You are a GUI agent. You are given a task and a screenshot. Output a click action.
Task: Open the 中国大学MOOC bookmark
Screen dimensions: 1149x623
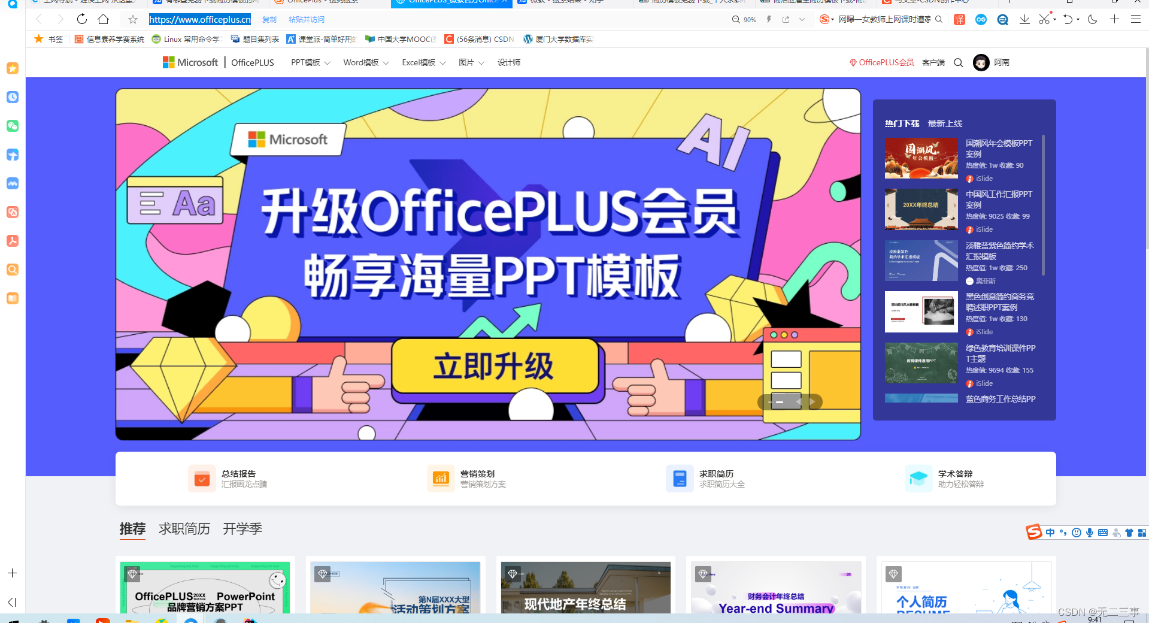click(401, 39)
